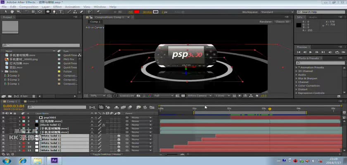Select the Eraser tool
The image size is (347, 165).
(81, 12)
